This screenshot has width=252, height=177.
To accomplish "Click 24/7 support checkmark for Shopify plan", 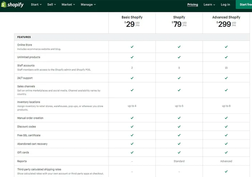I will click(x=179, y=78).
